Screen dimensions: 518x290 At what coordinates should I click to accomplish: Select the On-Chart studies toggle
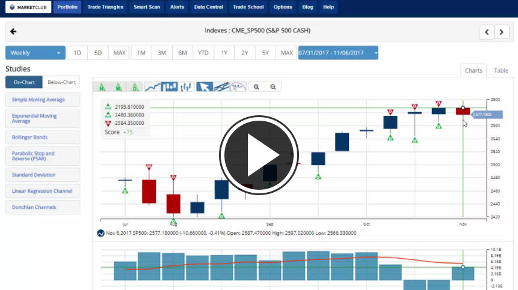(x=23, y=82)
